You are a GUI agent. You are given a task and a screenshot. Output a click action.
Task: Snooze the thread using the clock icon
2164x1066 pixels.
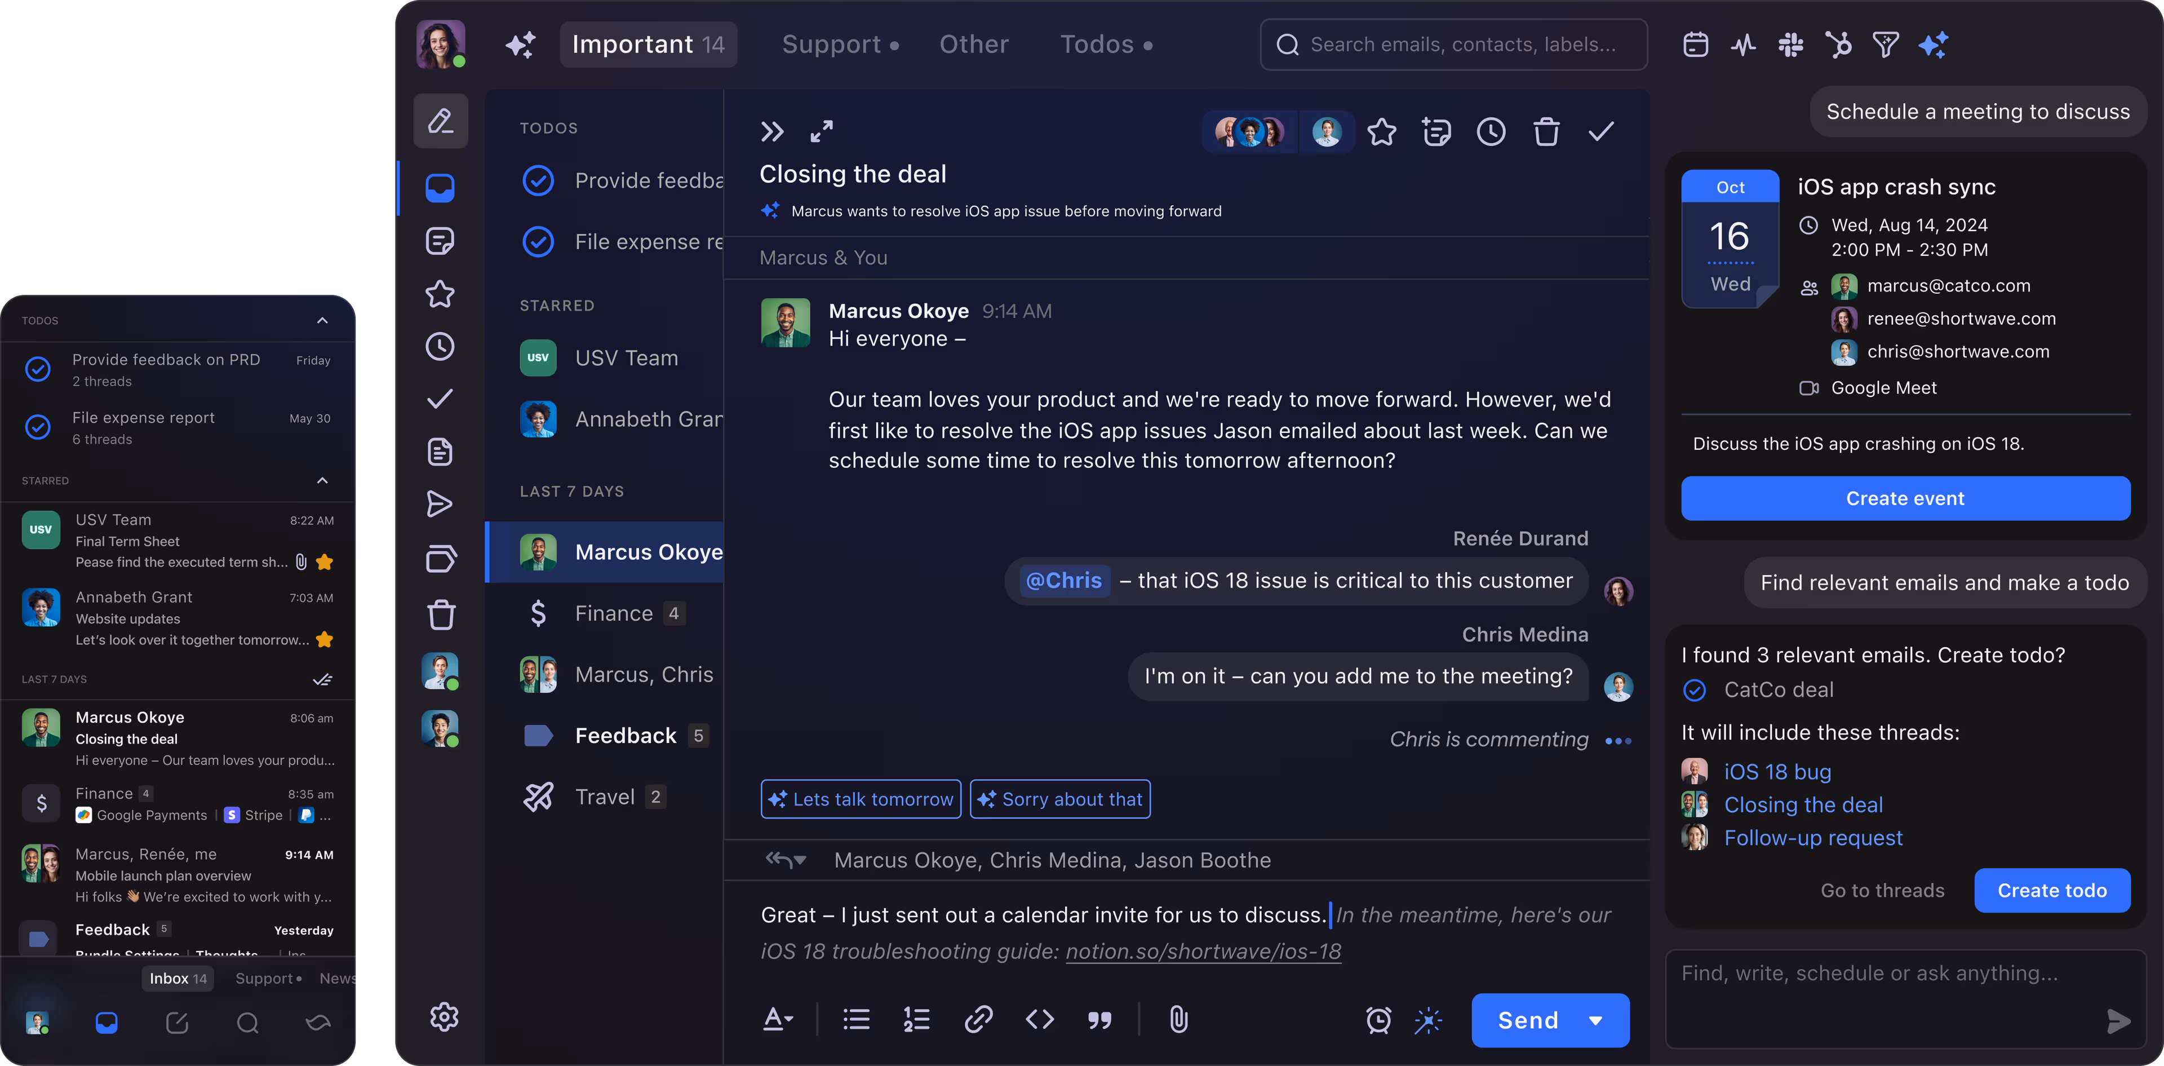[1491, 132]
